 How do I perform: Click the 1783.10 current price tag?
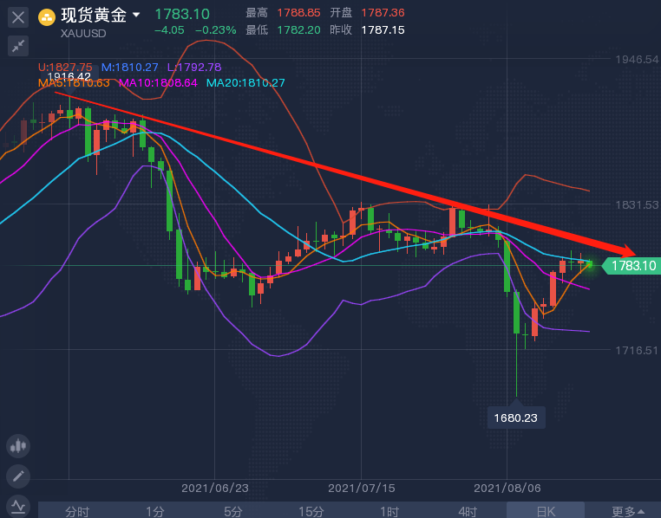(631, 266)
